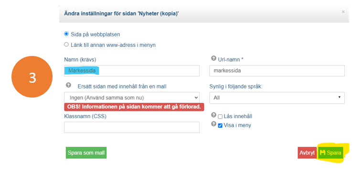Uncheck the Visa i meny checkbox
Viewport: 362px width, 176px height.
pyautogui.click(x=220, y=126)
